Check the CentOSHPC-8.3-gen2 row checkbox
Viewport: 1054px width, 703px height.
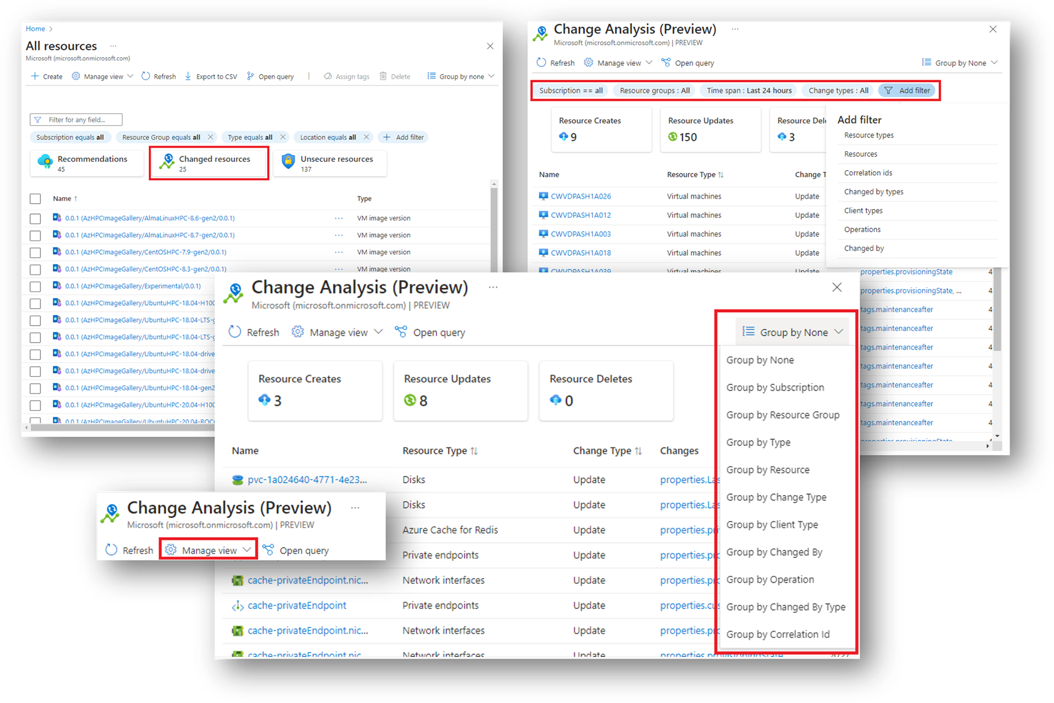point(35,269)
